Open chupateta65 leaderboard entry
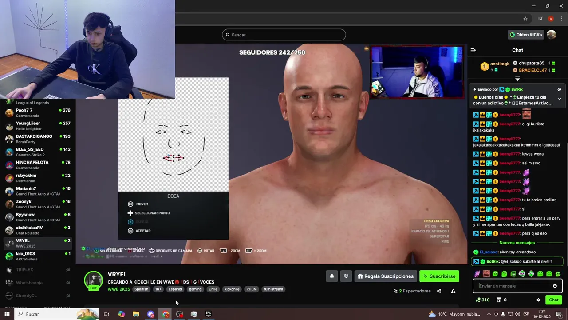The width and height of the screenshot is (568, 320). (x=531, y=63)
